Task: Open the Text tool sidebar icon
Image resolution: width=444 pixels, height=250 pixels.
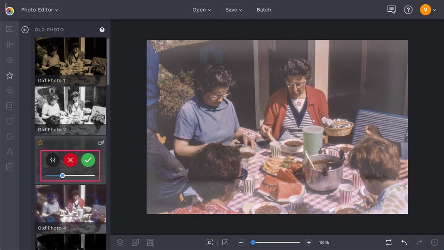Action: [9, 152]
